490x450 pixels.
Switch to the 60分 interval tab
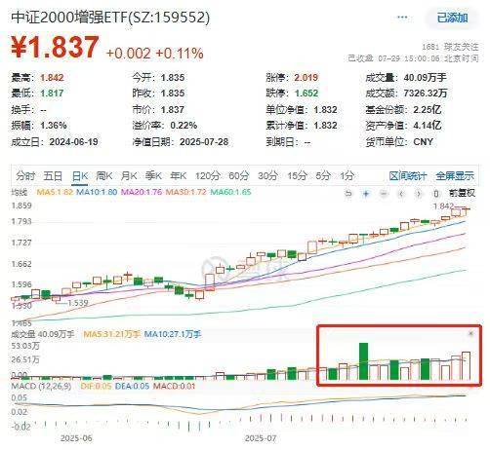238,176
